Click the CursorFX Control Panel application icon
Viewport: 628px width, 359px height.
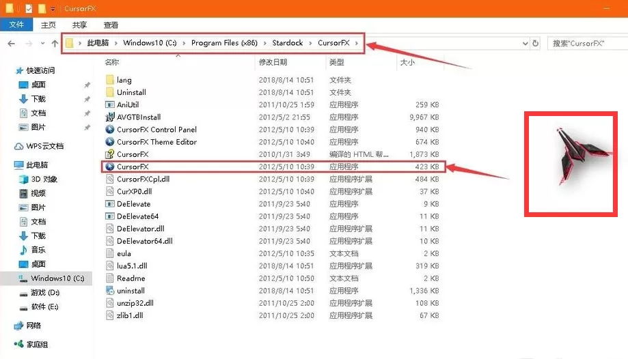point(110,129)
